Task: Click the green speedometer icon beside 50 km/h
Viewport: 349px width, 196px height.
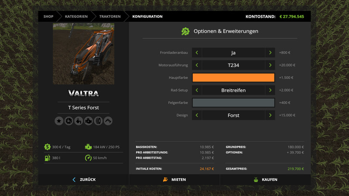Action: (88, 158)
